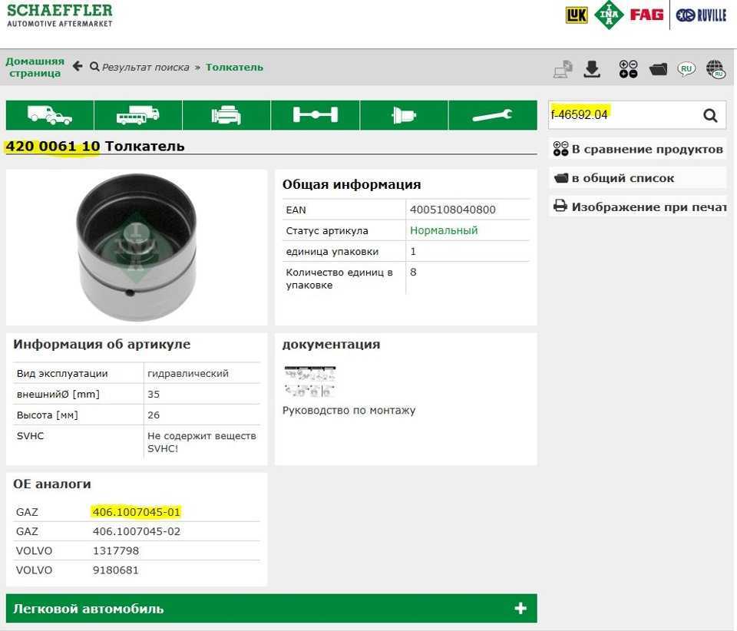
Task: Click the magnifier search button
Action: [x=710, y=115]
